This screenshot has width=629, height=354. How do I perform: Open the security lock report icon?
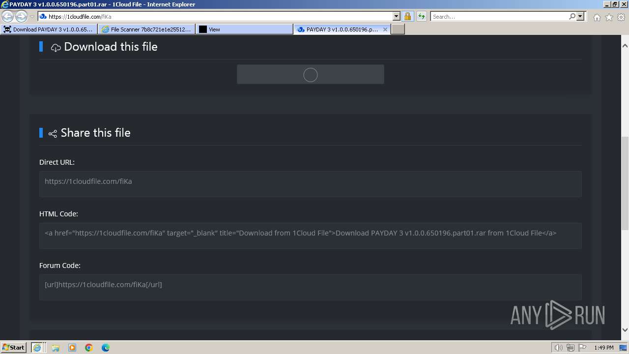[x=407, y=16]
